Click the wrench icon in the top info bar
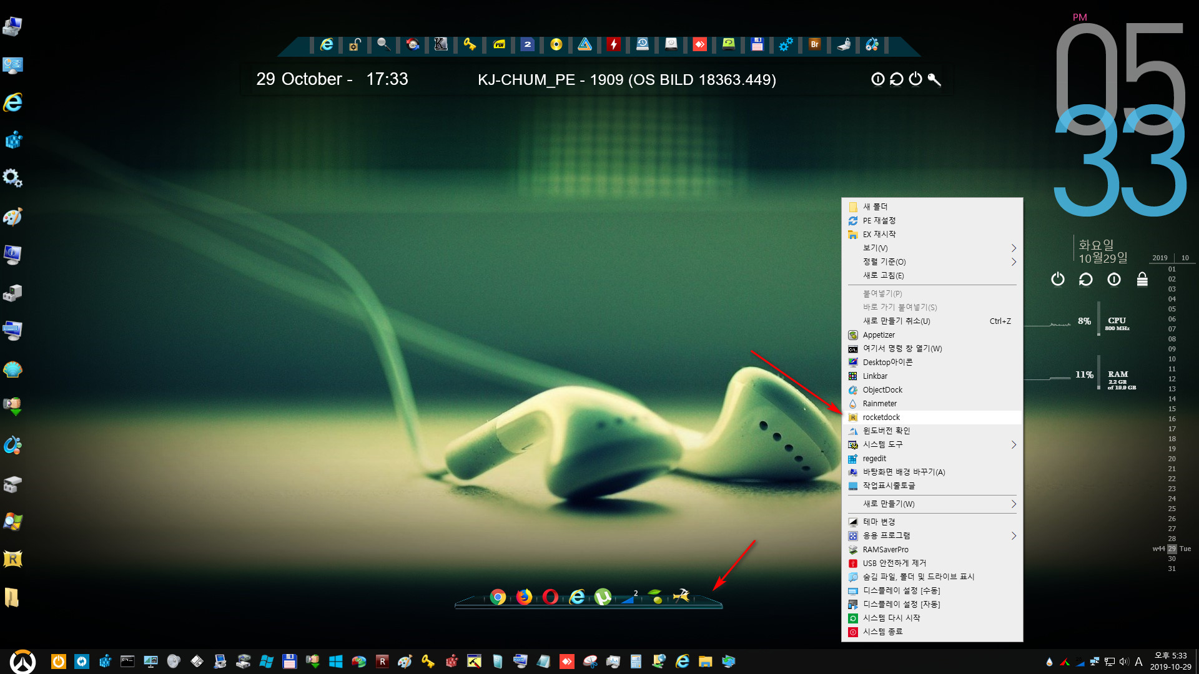 [x=934, y=79]
